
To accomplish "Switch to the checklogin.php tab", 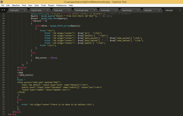I will 82,10.
